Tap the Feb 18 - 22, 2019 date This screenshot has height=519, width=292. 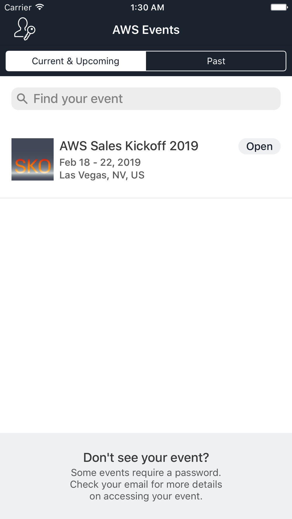pos(100,162)
